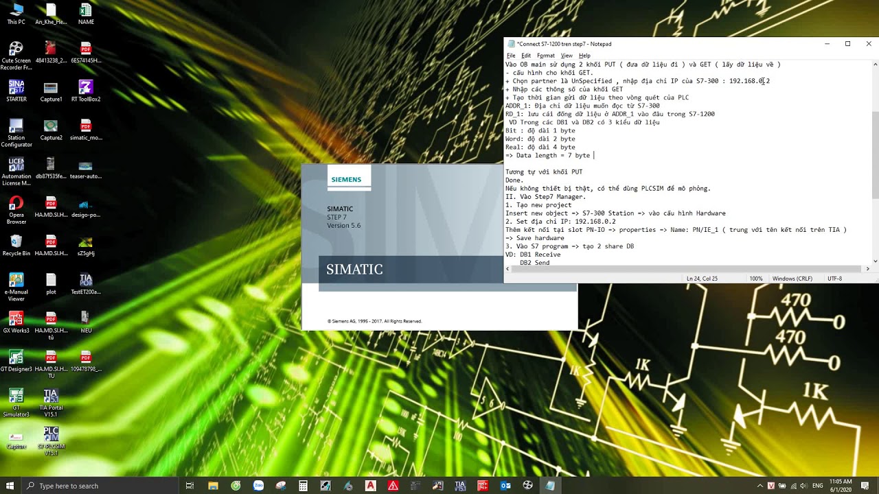Open Calculator from taskbar

pos(303,486)
